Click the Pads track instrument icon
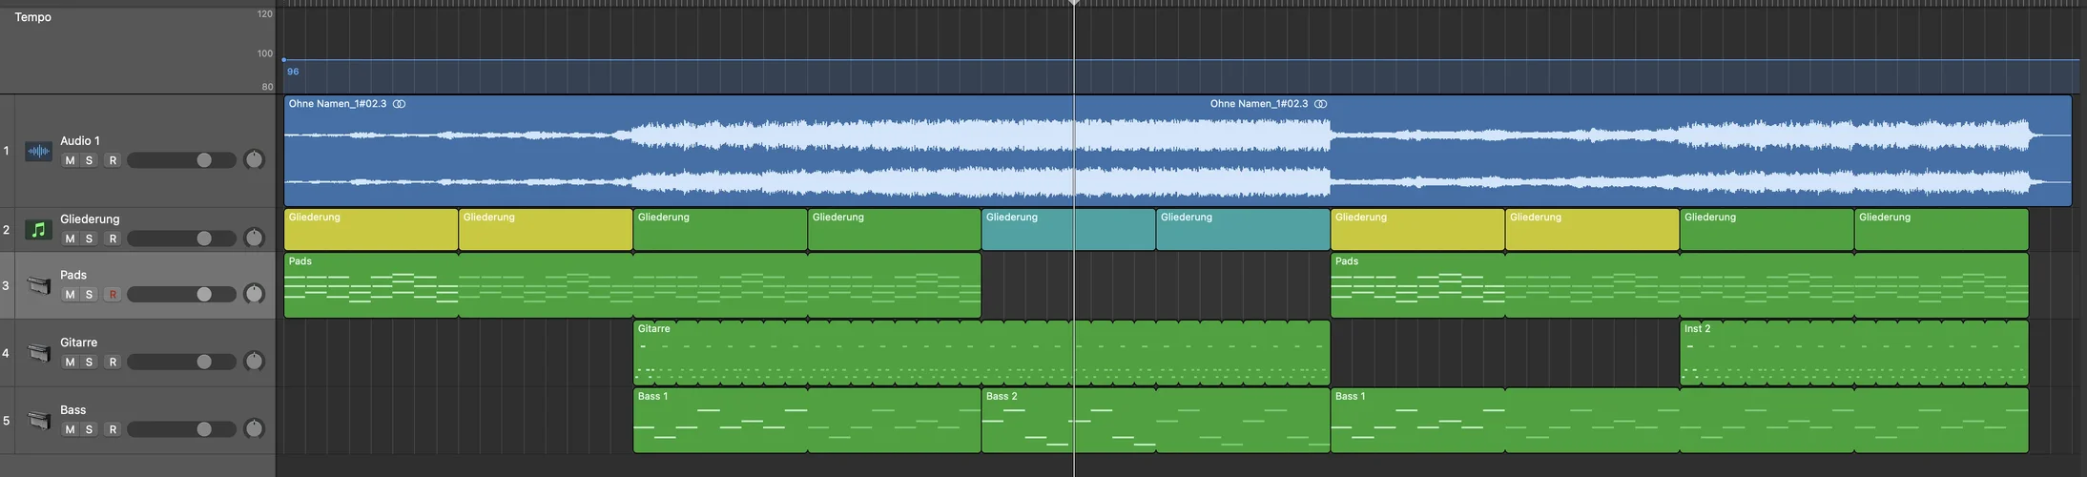2087x477 pixels. click(38, 285)
